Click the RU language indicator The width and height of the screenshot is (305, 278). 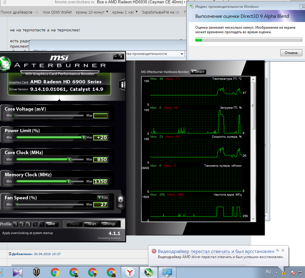pos(268,271)
